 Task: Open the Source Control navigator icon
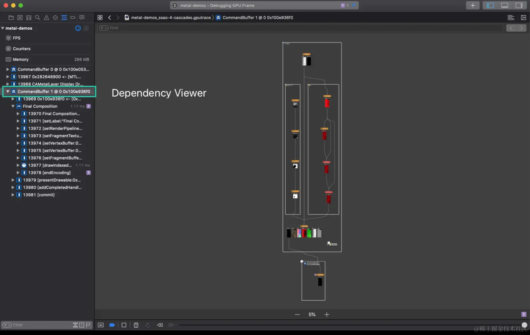[20, 18]
